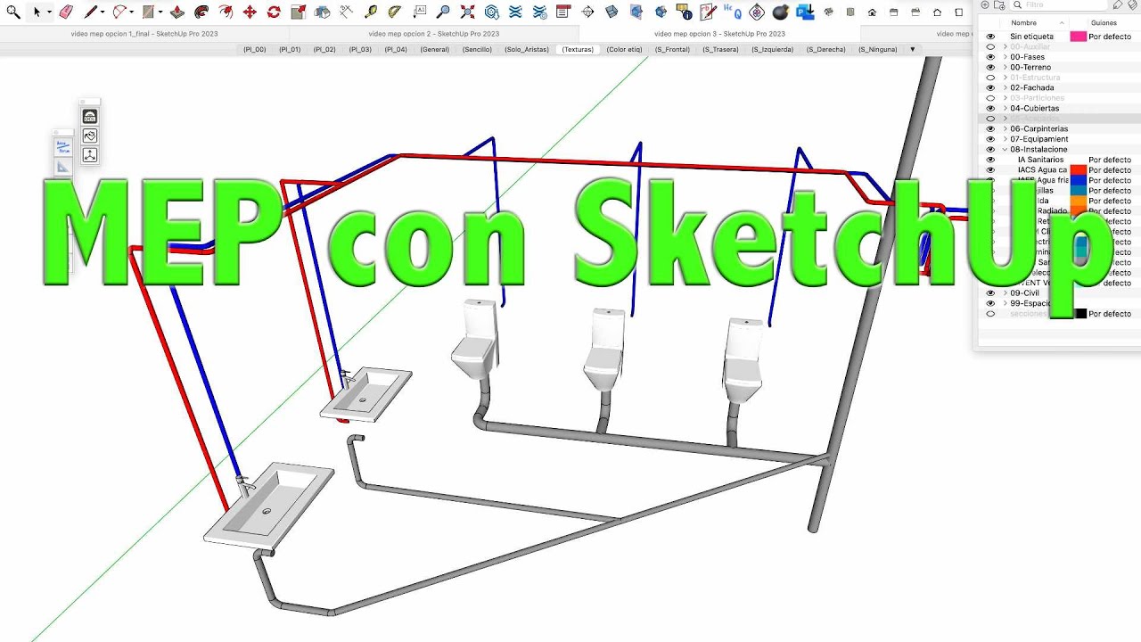Viewport: 1141px width, 642px height.
Task: Select the Text label tool
Action: tap(419, 12)
